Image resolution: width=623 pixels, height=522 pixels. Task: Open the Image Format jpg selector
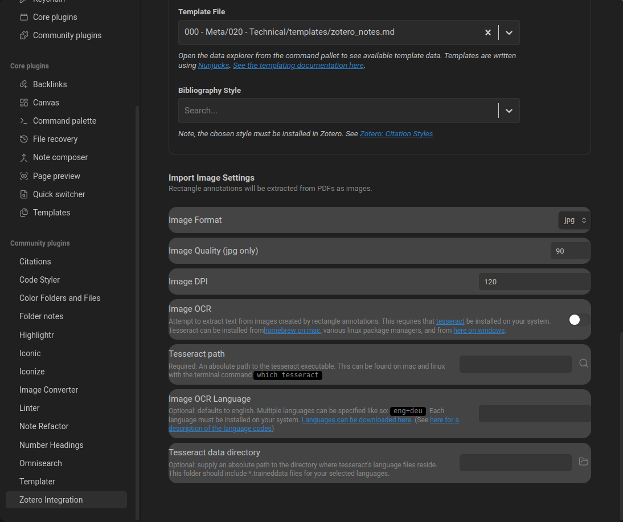tap(574, 220)
